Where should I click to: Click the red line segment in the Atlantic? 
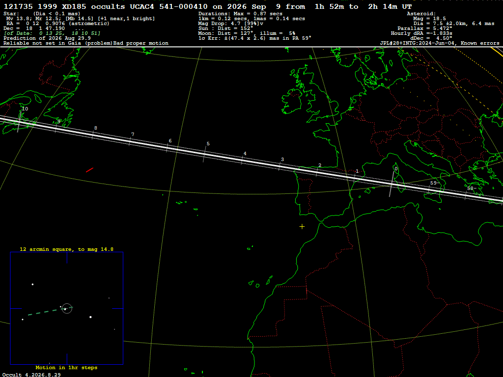[89, 170]
